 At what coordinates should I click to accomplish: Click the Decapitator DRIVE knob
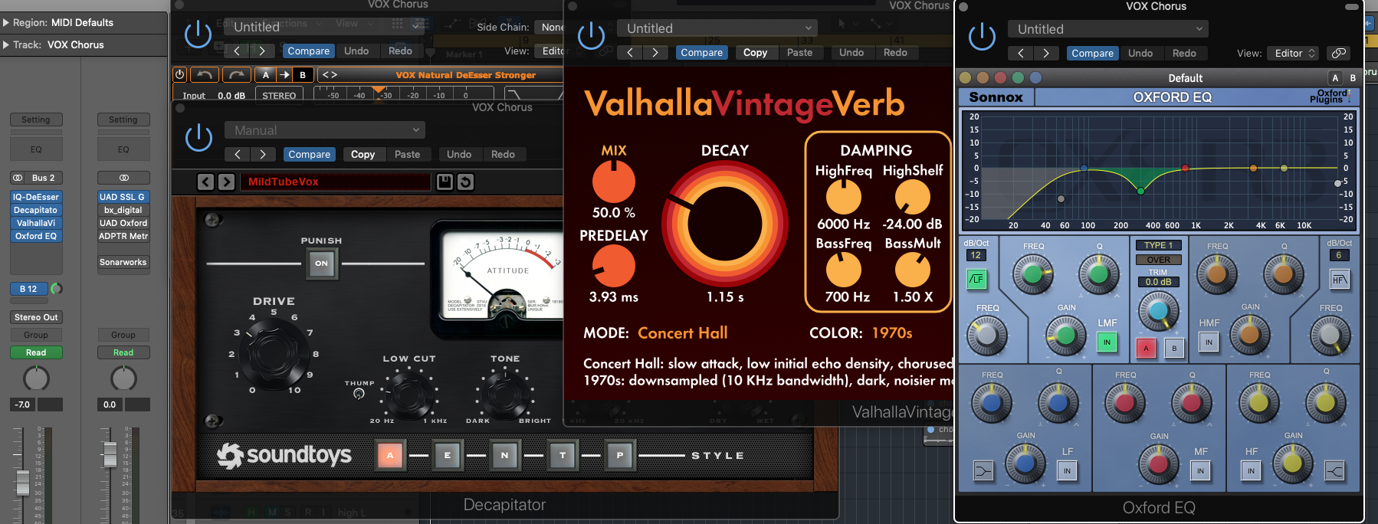click(x=273, y=352)
